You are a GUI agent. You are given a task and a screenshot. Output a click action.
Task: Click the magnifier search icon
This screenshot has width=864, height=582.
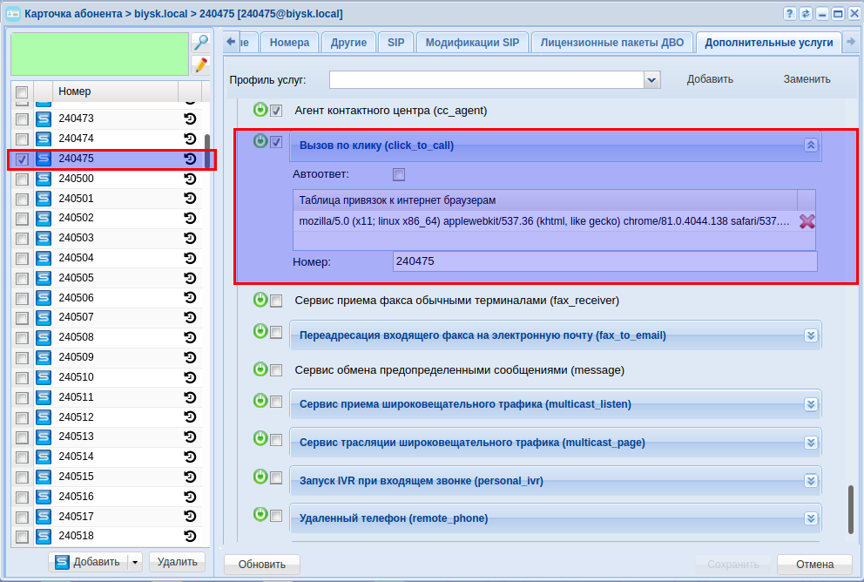coord(200,42)
